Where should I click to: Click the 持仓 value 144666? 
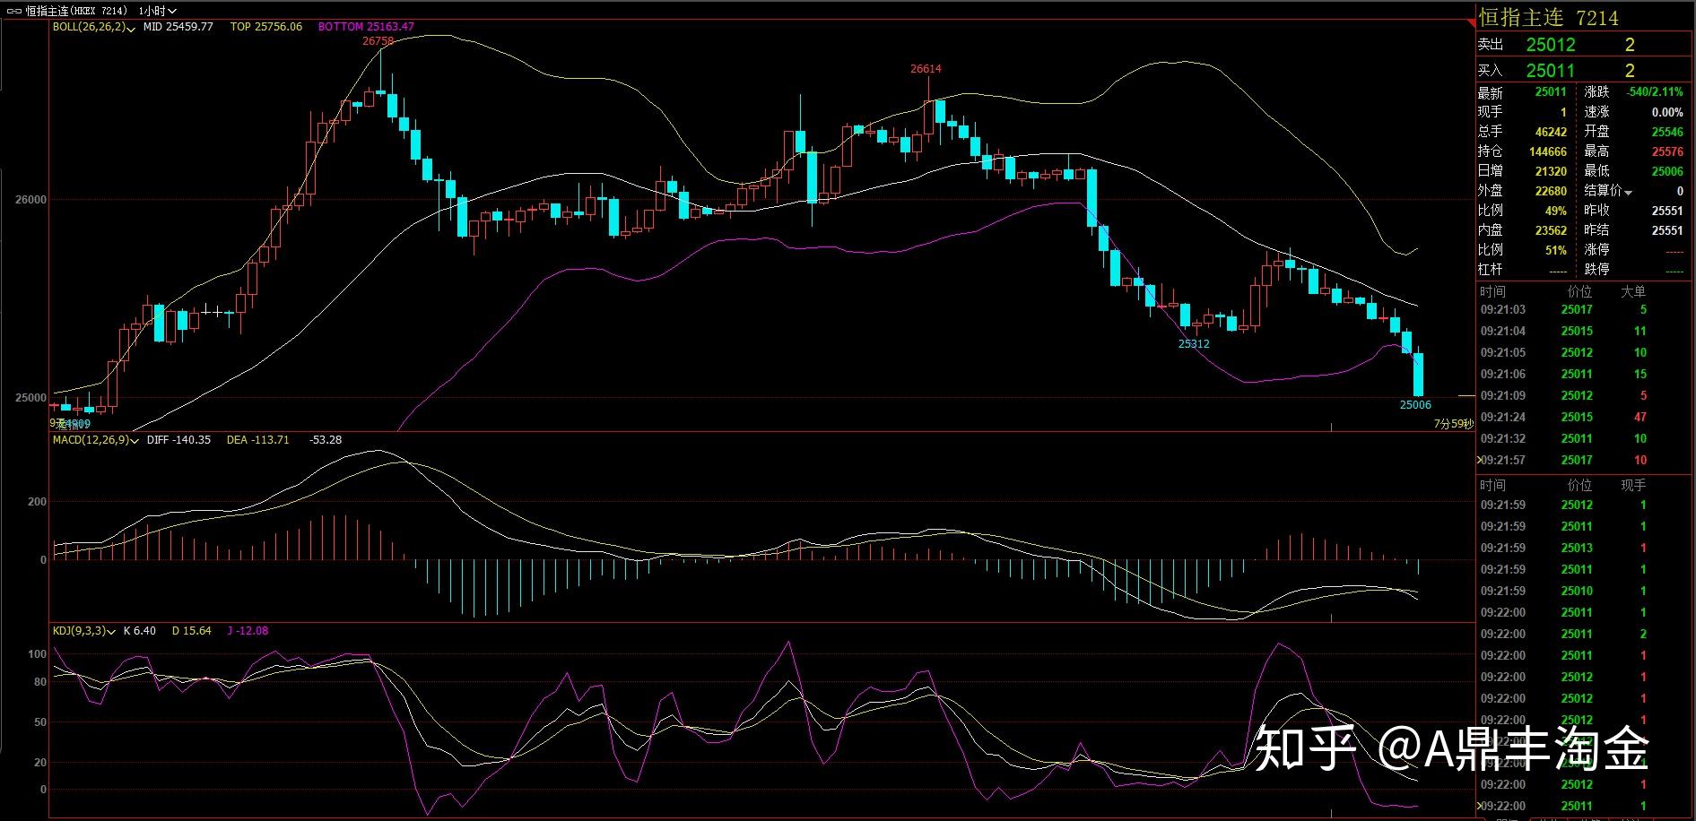coord(1548,151)
